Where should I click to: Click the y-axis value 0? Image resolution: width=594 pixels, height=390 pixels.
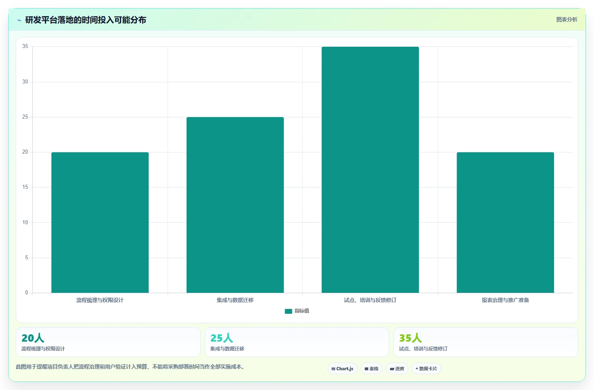pos(27,293)
